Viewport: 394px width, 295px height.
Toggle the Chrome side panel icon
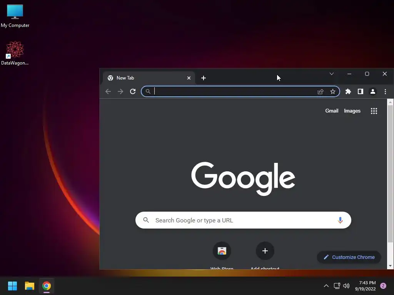pos(360,91)
